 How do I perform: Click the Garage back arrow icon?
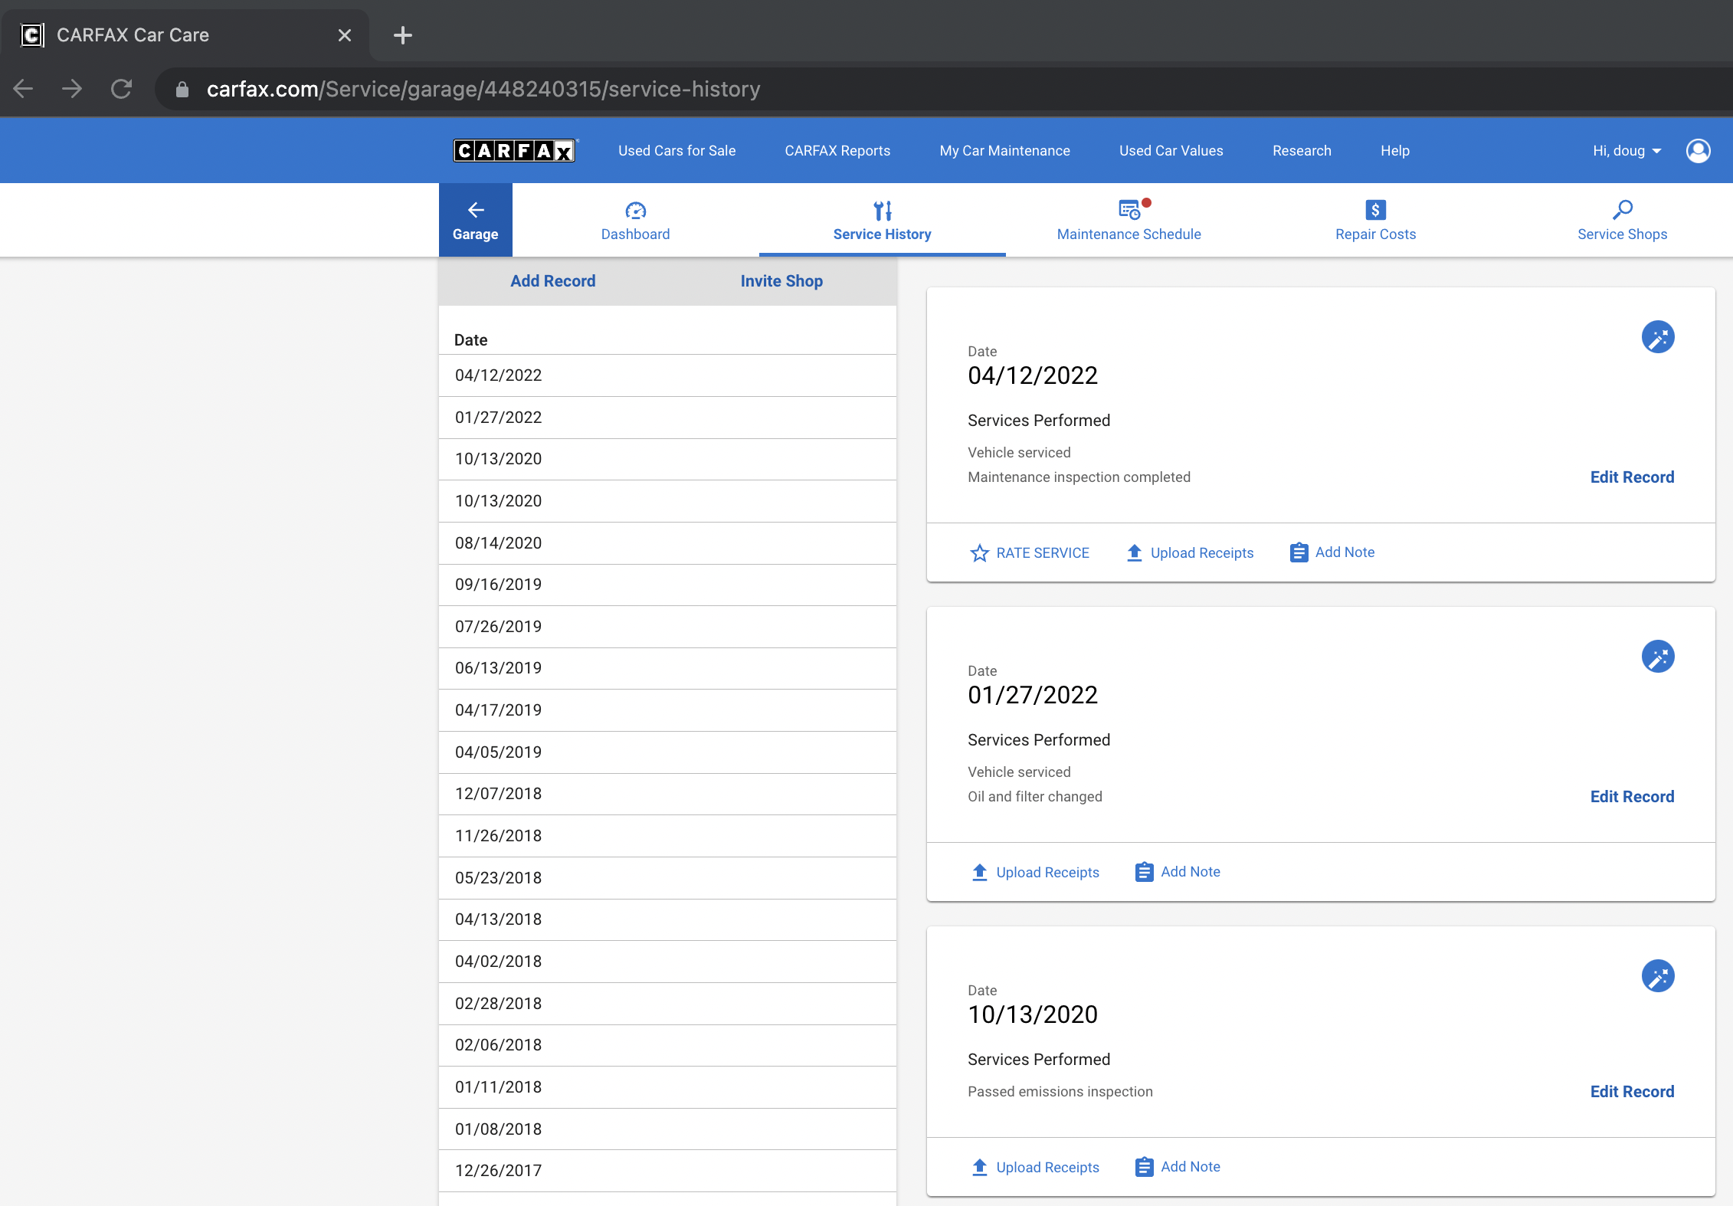tap(476, 209)
